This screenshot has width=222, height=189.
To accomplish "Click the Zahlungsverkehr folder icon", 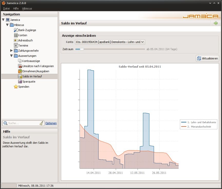I will [16, 51].
